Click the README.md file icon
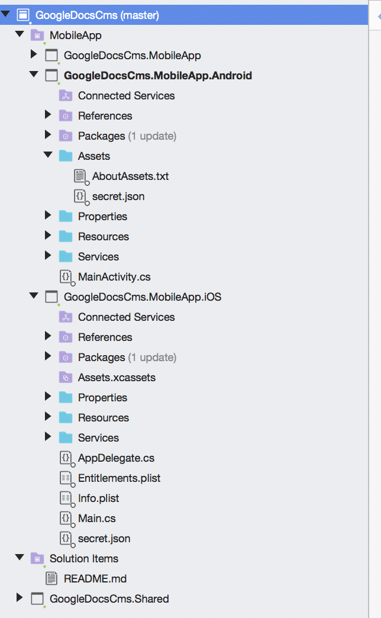381x618 pixels. tap(51, 578)
